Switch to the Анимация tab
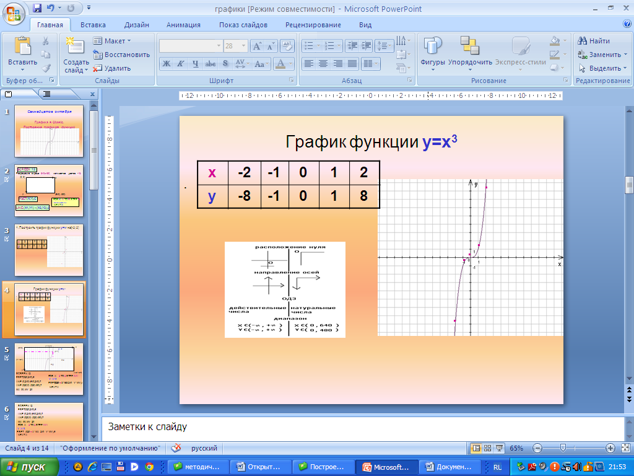634x476 pixels. tap(183, 25)
